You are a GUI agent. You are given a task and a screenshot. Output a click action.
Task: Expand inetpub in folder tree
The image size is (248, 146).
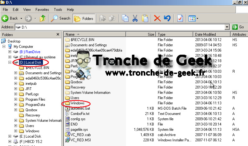16,84
